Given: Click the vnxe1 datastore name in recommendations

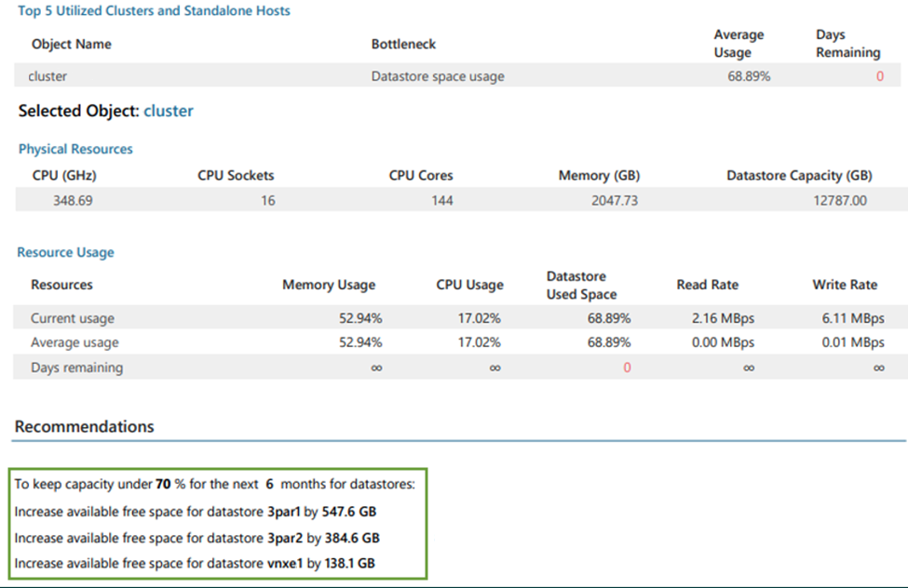Looking at the screenshot, I should pos(285,563).
